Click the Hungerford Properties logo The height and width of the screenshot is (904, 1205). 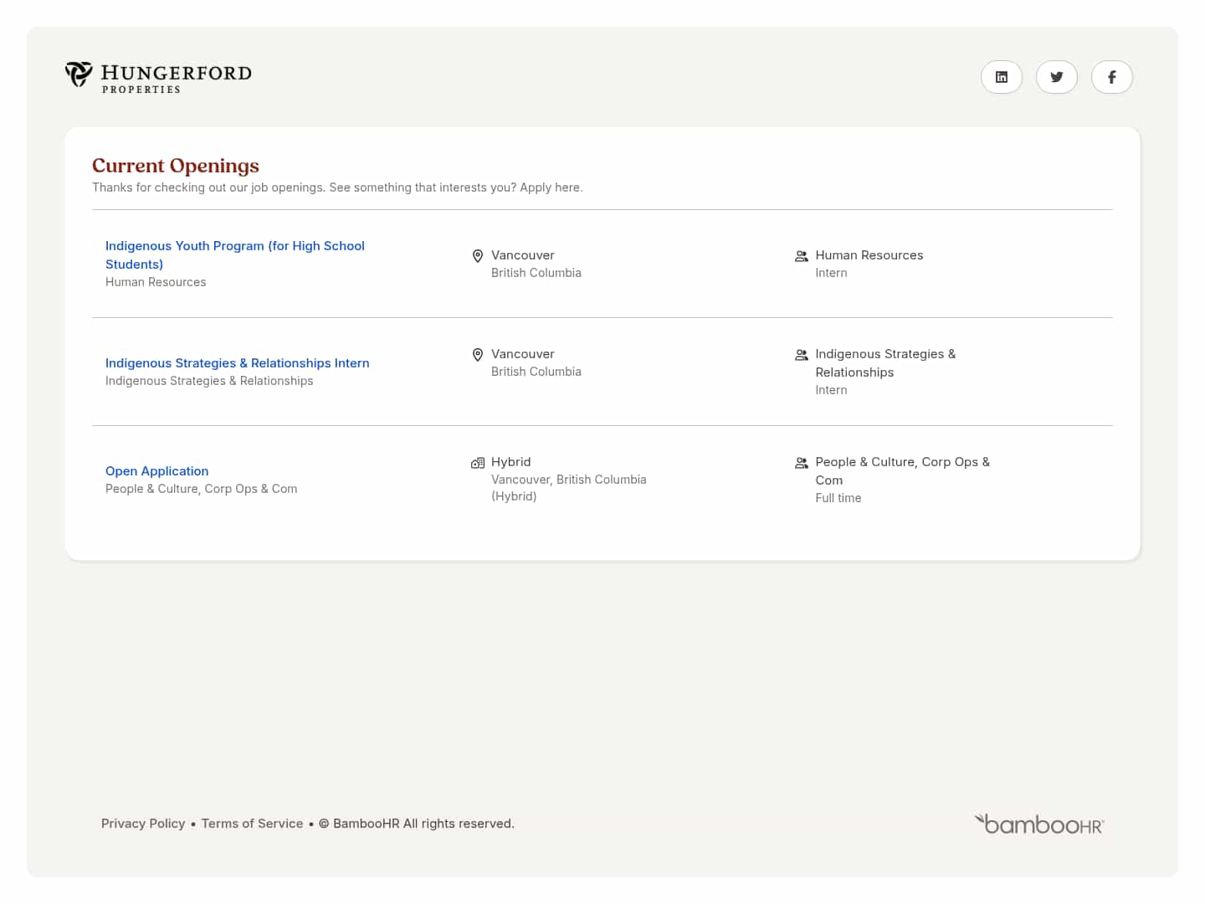pos(157,77)
